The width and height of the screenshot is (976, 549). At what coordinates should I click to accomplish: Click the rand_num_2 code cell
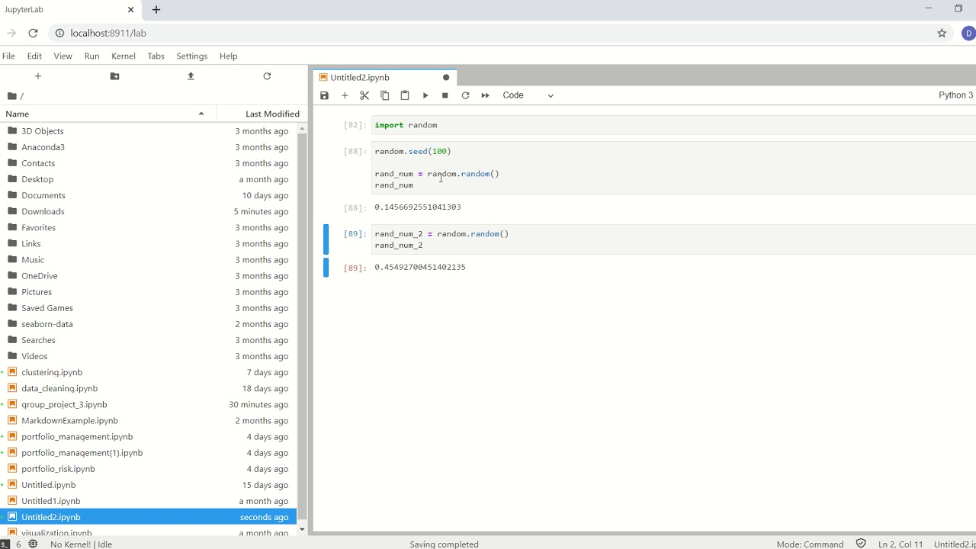[674, 239]
